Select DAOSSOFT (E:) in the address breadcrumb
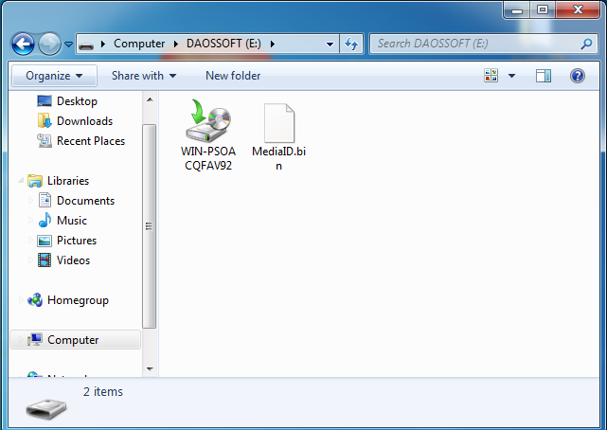The width and height of the screenshot is (607, 430). [x=223, y=44]
